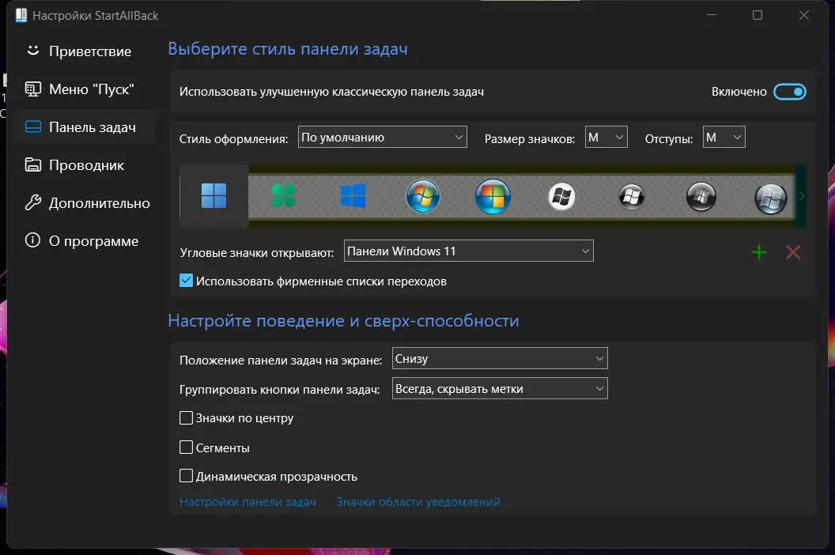Remove the custom start orb selection

click(x=793, y=251)
